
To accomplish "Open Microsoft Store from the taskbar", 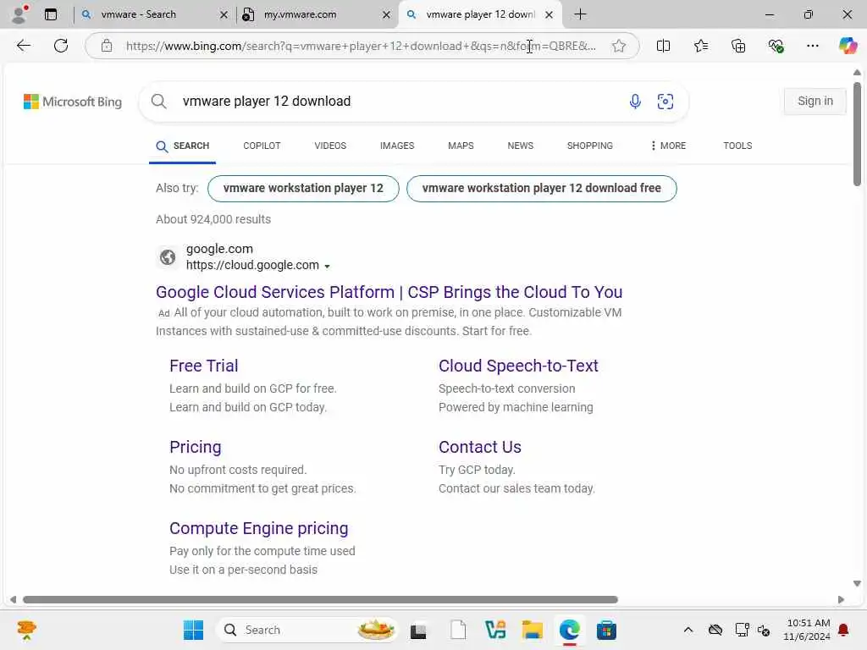I will [x=606, y=630].
